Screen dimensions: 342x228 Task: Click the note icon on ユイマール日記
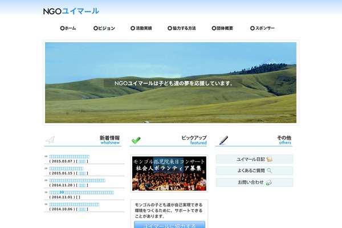pyautogui.click(x=270, y=159)
